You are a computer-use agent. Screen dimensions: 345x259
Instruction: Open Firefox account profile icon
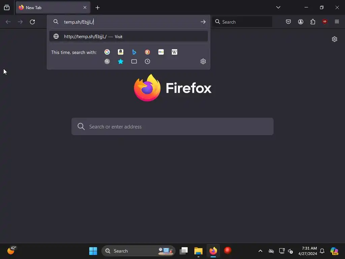(301, 22)
